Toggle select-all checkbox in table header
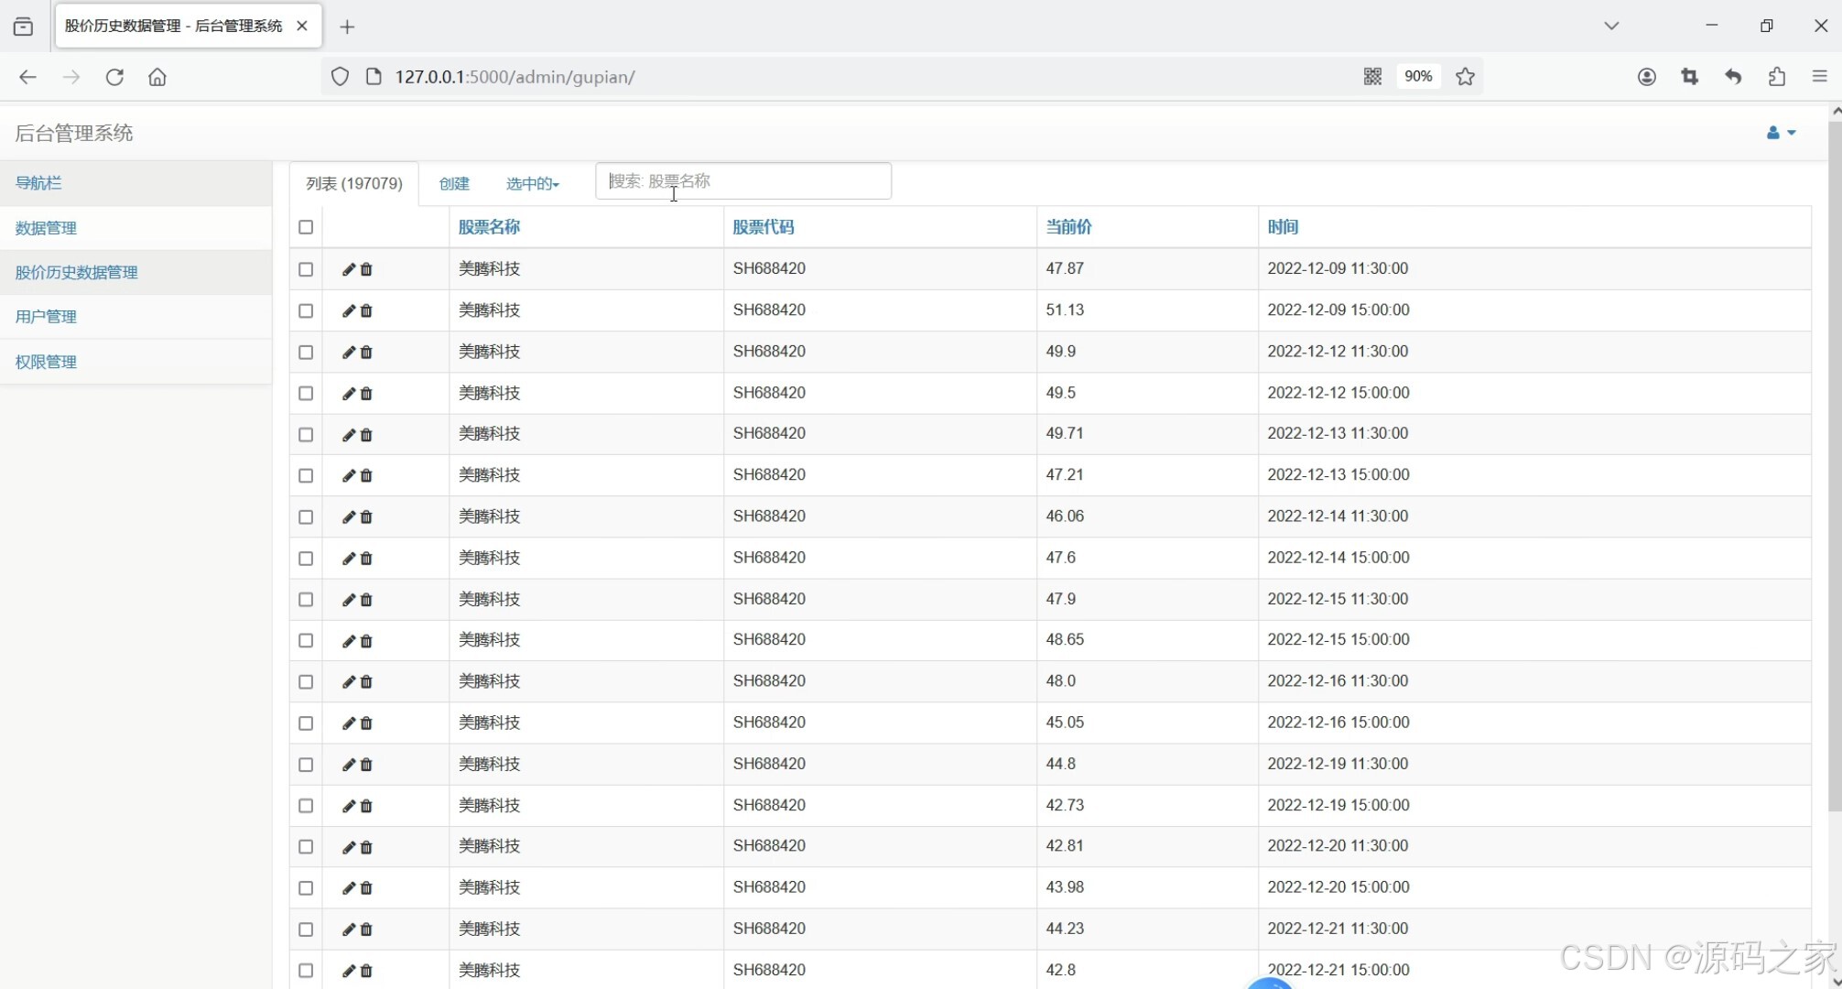Viewport: 1842px width, 989px height. pyautogui.click(x=306, y=227)
